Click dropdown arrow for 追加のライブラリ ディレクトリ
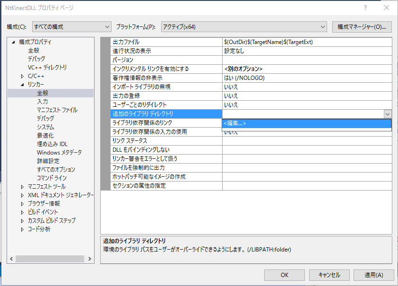The height and width of the screenshot is (286, 398). [387, 114]
